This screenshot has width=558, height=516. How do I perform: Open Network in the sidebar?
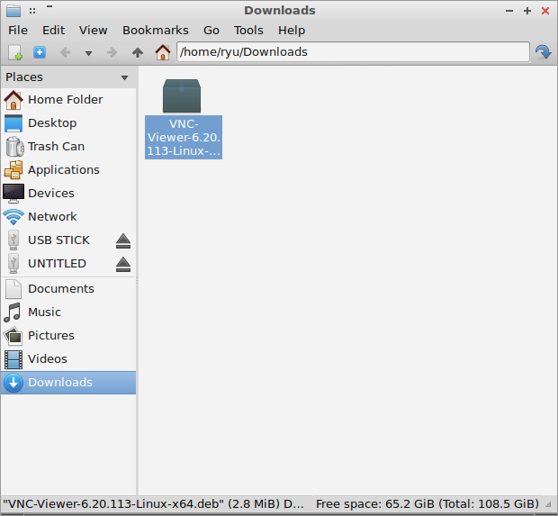click(x=68, y=217)
